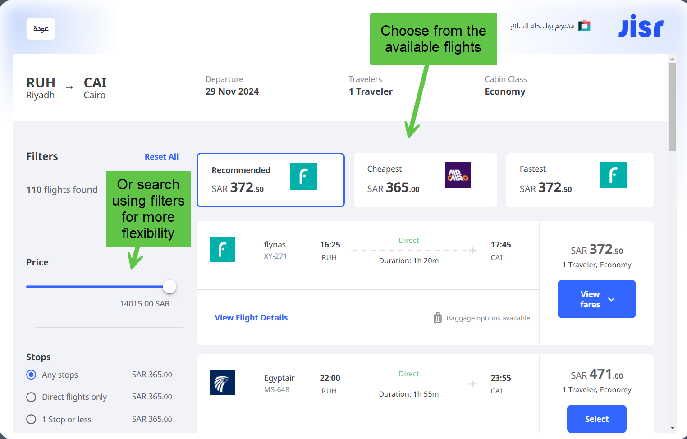687x439 pixels.
Task: Click the flynas logo in Recommended card
Action: pos(303,176)
